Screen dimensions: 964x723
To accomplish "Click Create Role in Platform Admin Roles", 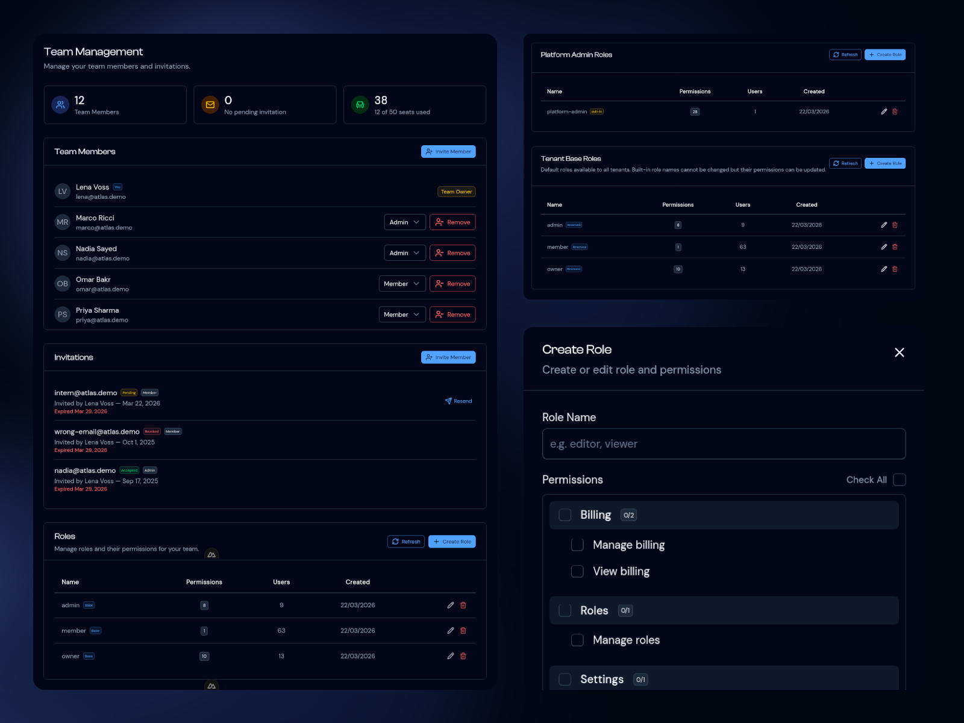I will click(x=884, y=55).
